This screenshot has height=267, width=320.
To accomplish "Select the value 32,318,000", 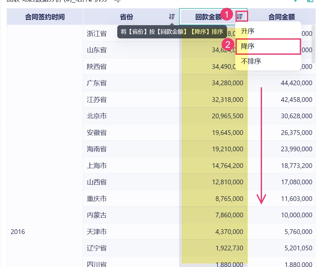I will (x=227, y=99).
